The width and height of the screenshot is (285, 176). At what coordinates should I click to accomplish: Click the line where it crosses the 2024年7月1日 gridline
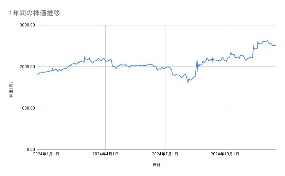165,68
